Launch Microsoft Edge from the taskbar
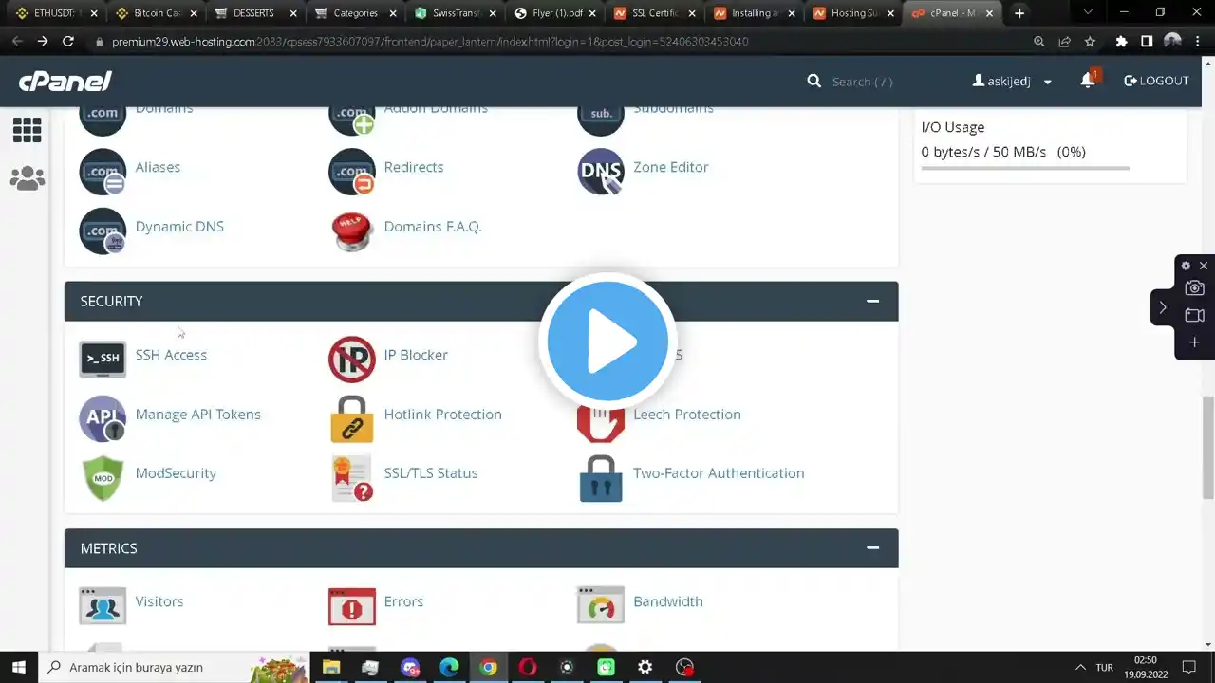 coord(449,667)
